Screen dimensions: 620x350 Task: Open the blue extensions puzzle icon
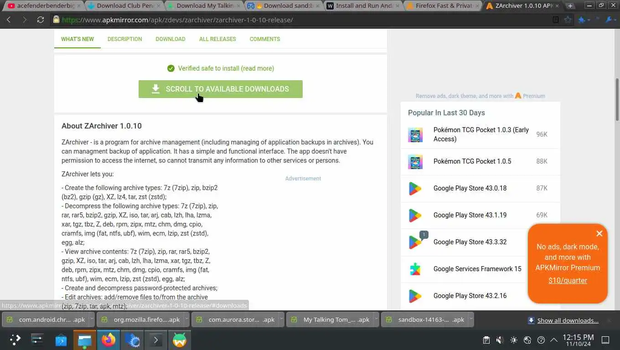click(x=582, y=20)
